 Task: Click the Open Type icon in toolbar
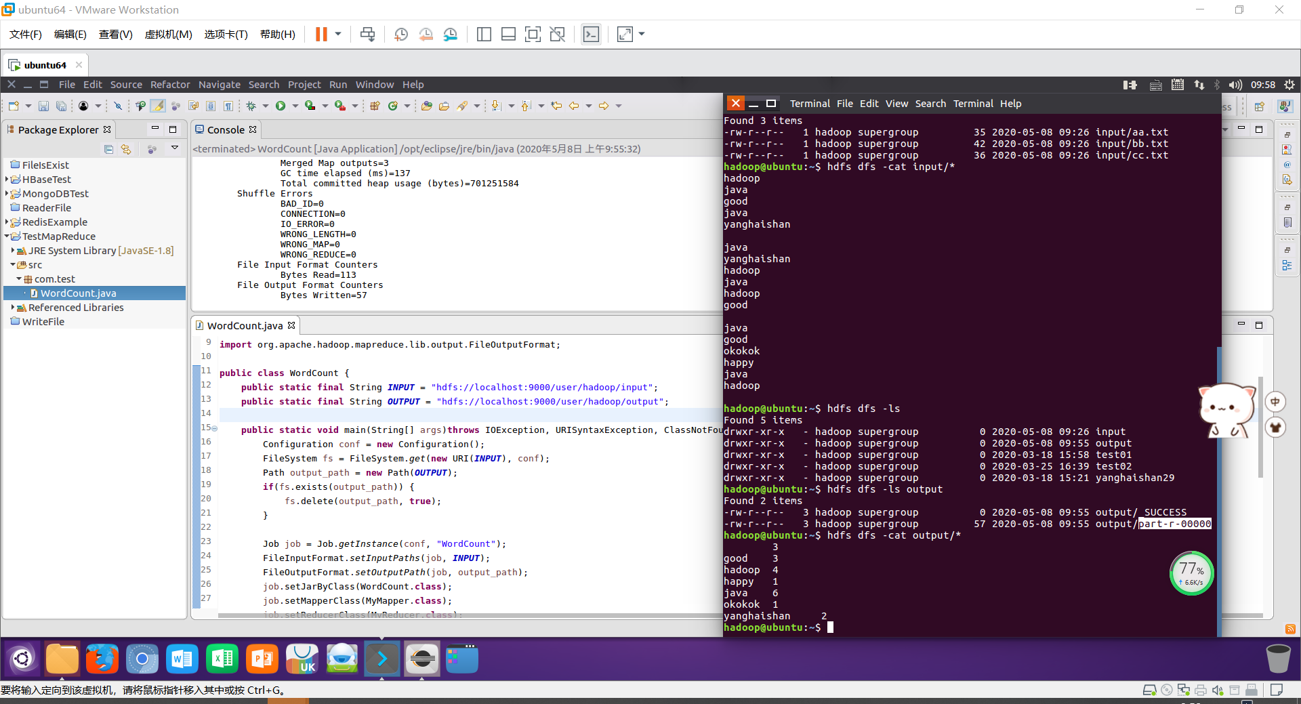point(426,106)
